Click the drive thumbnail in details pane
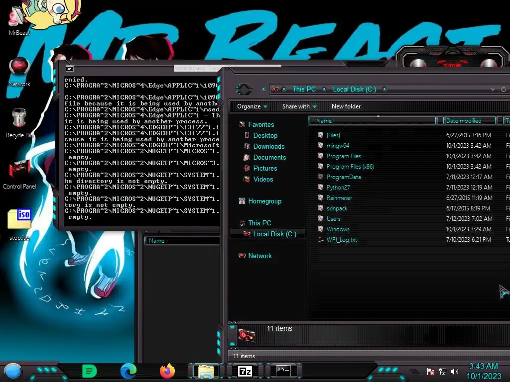 [x=247, y=335]
